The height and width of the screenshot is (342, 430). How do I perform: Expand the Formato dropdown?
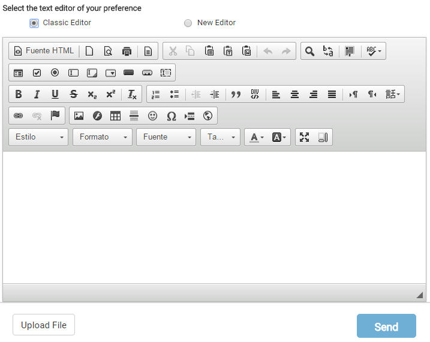pyautogui.click(x=102, y=137)
